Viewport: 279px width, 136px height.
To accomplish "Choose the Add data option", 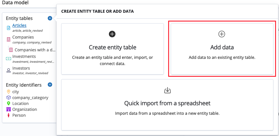I will (x=222, y=49).
